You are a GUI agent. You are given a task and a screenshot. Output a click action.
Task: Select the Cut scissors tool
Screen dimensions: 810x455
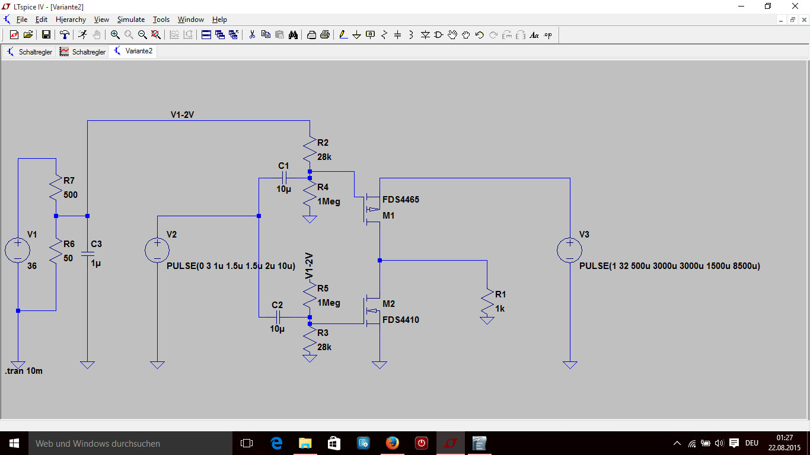(252, 35)
